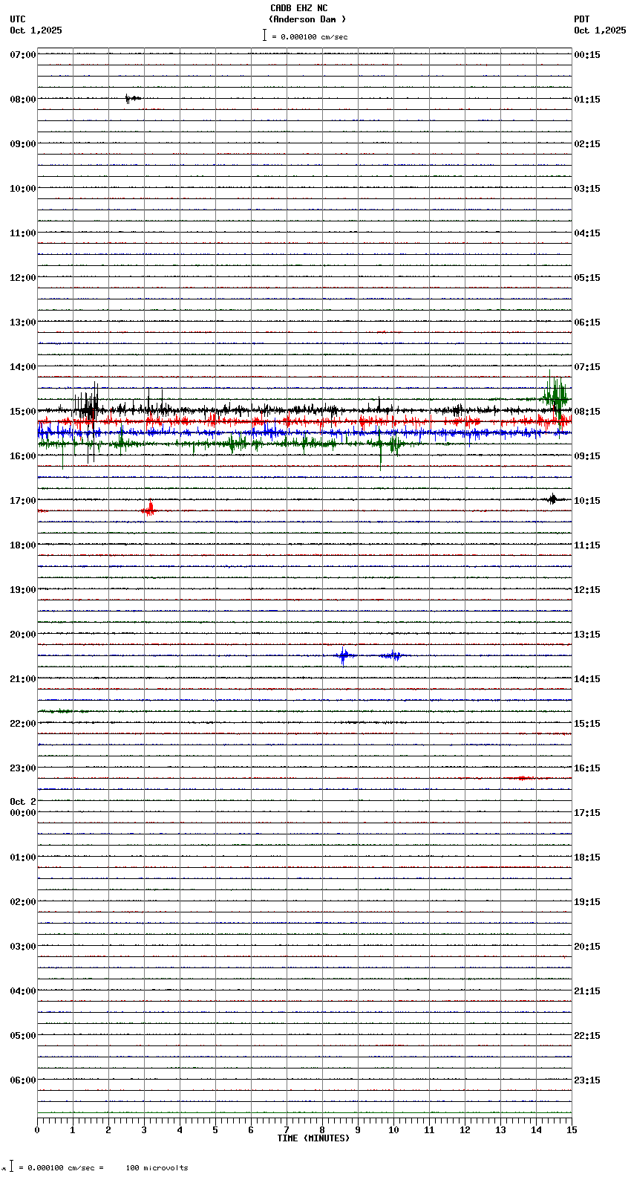
Task: Click the axis tick label '5' at bottom
Action: click(x=215, y=1130)
